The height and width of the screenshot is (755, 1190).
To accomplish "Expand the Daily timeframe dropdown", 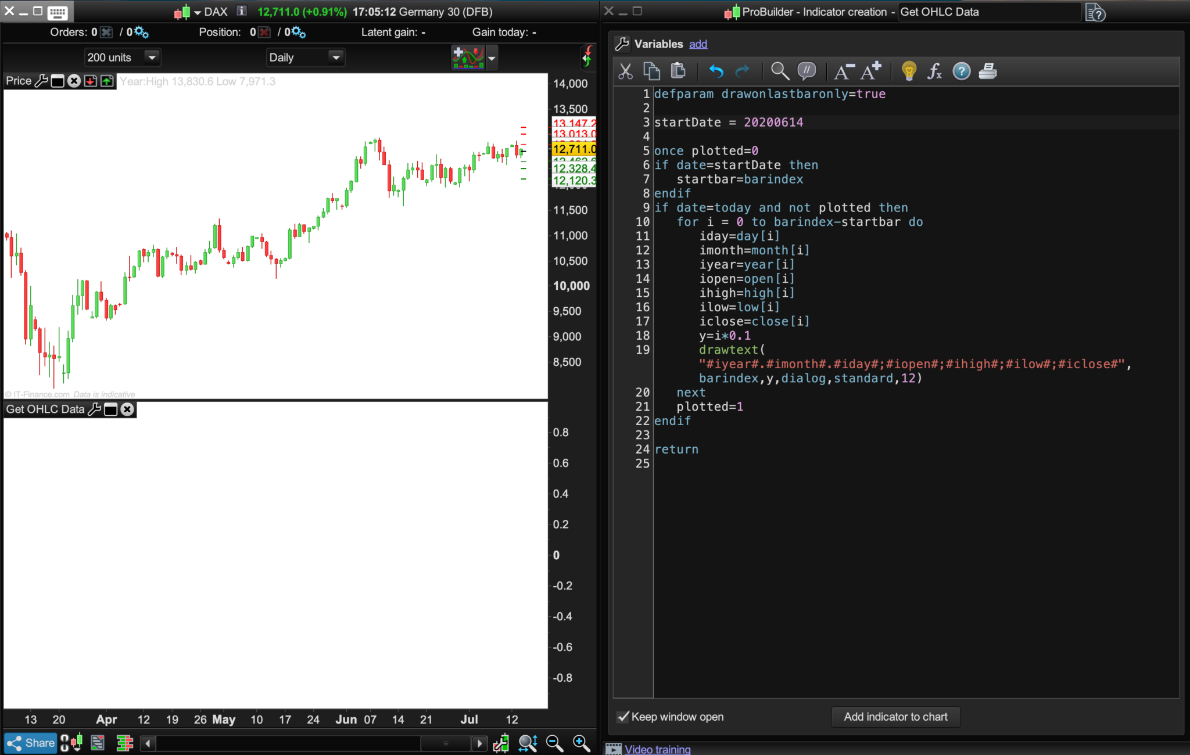I will tap(335, 57).
